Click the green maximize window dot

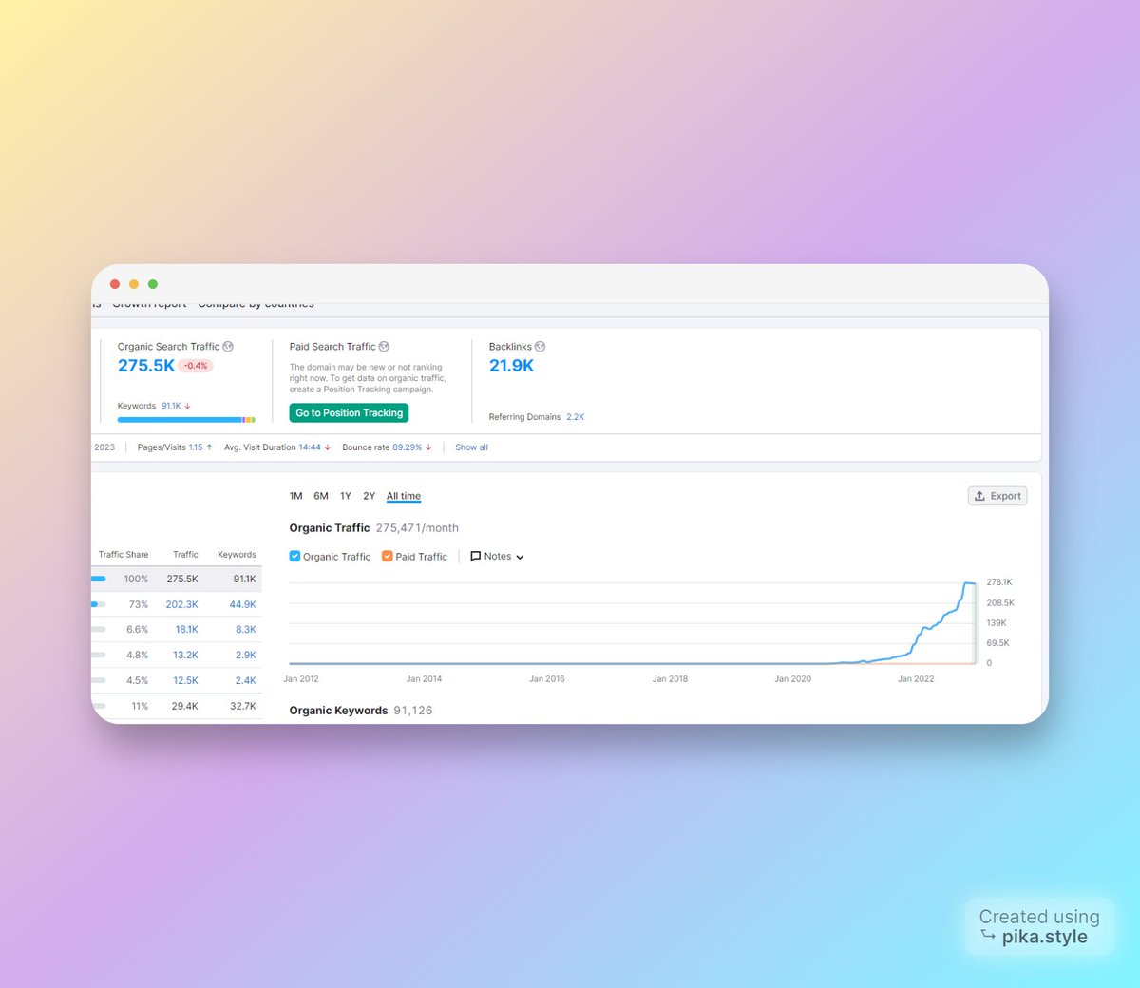pos(153,284)
